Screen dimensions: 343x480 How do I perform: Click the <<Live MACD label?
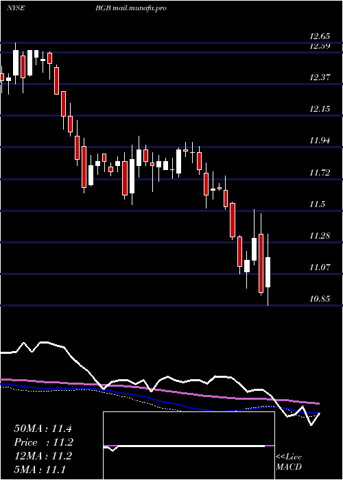click(x=289, y=462)
